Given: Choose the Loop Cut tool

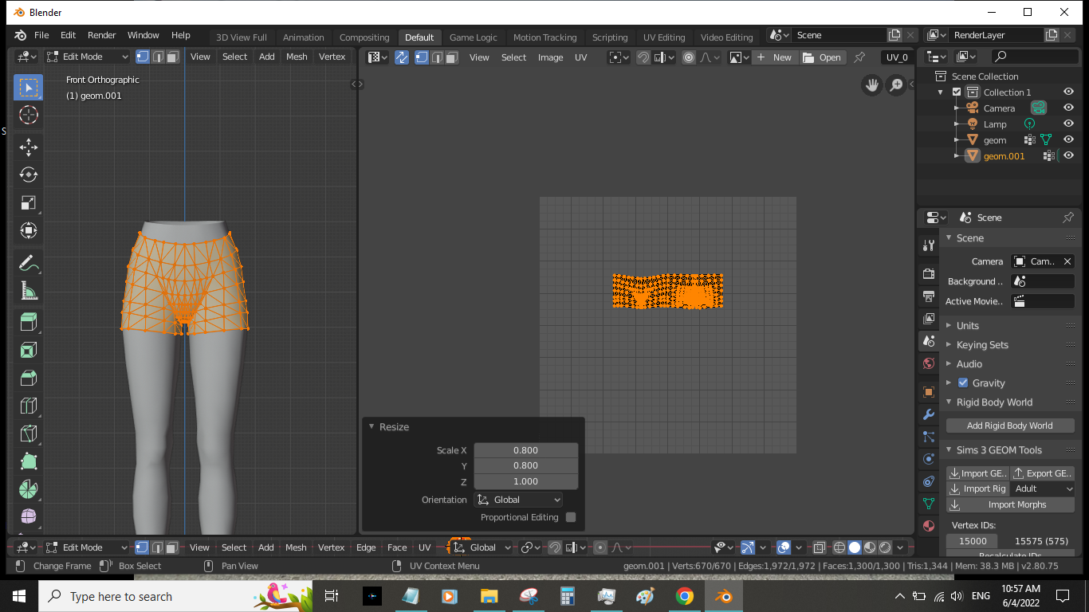Looking at the screenshot, I should point(28,406).
